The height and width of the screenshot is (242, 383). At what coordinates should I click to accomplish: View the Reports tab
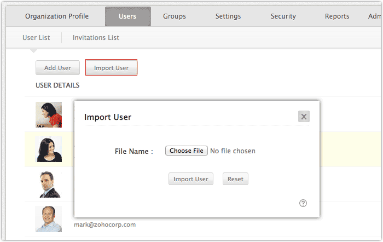[x=337, y=16]
